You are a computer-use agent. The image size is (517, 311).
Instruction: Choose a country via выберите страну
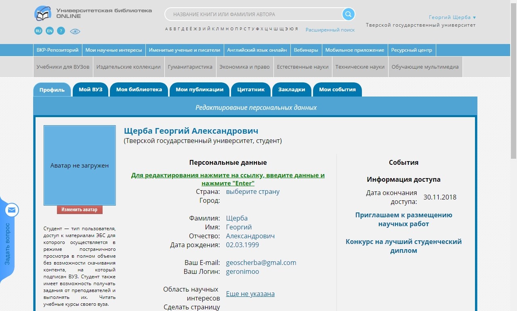(x=252, y=191)
